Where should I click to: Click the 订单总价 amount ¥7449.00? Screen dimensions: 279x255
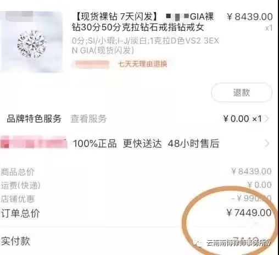249,213
